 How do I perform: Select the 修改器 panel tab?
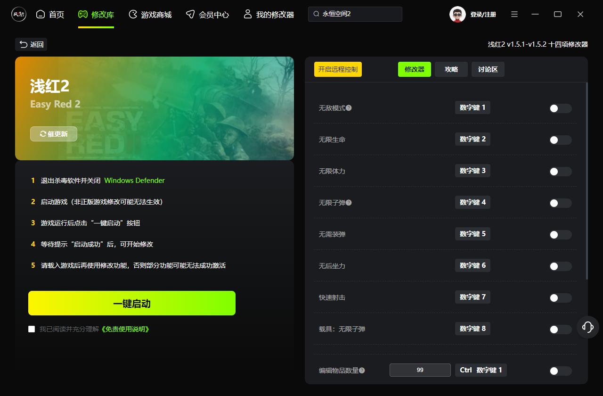point(415,69)
